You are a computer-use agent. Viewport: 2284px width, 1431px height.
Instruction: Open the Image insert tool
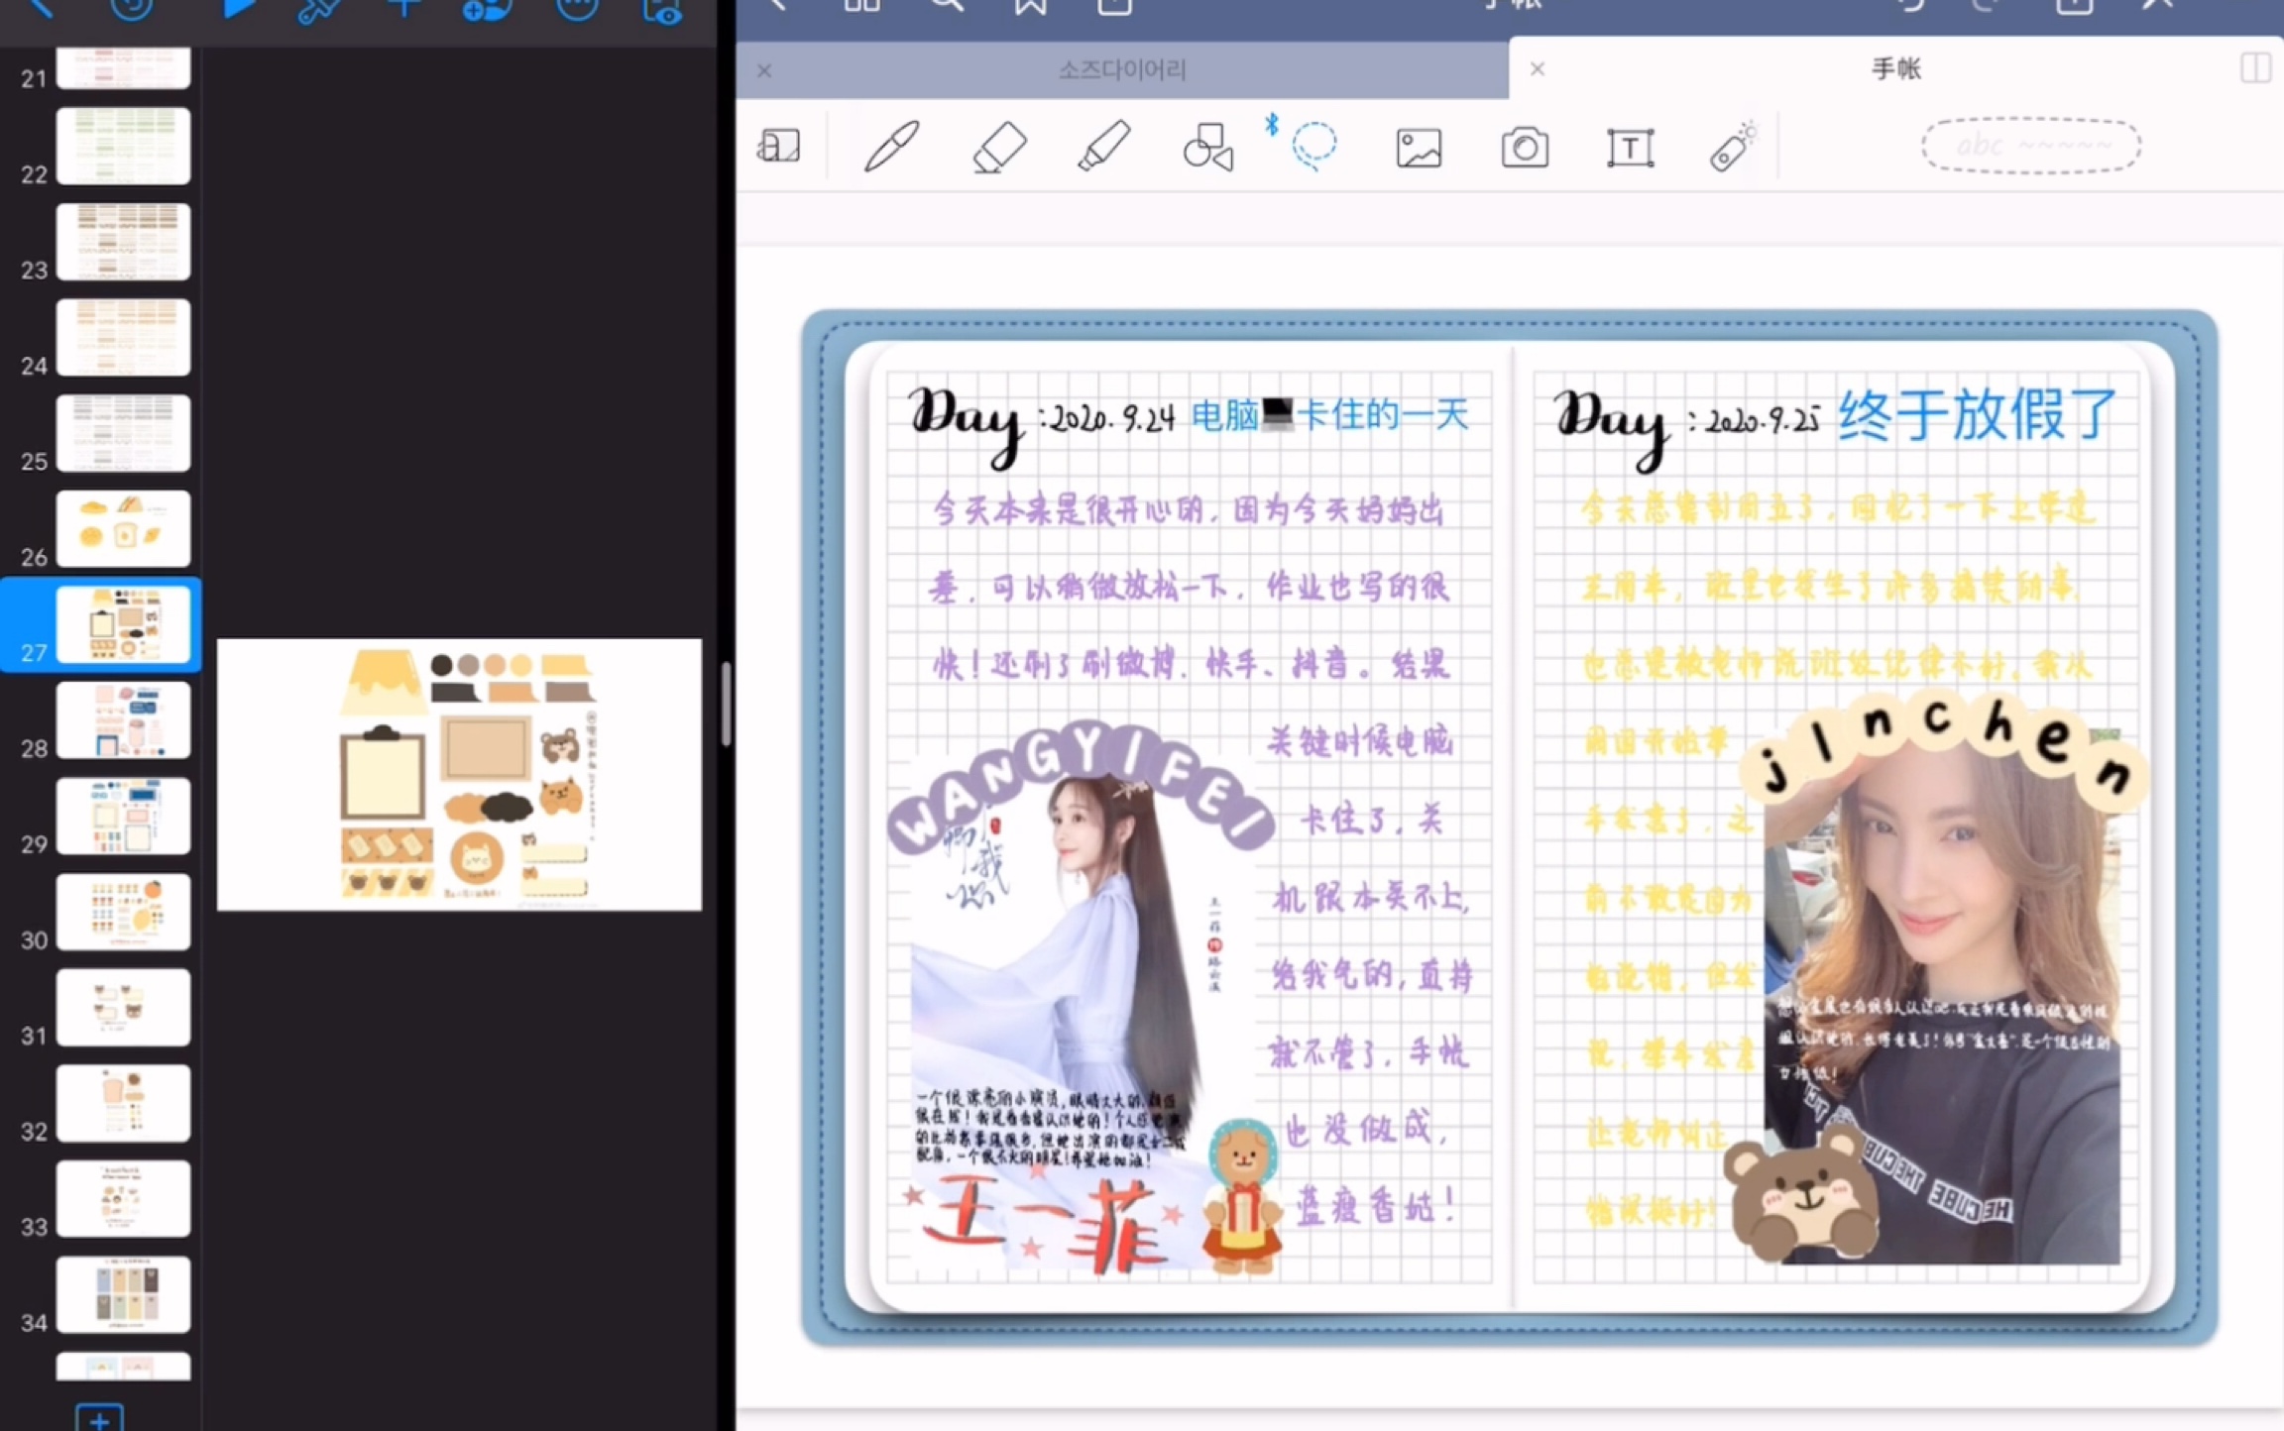pyautogui.click(x=1419, y=148)
